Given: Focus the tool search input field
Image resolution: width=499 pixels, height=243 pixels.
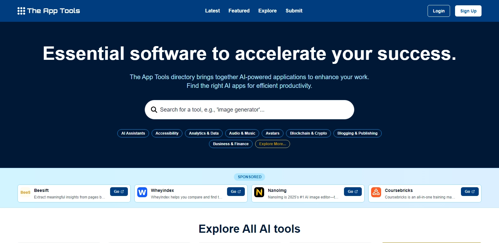Looking at the screenshot, I should (x=253, y=110).
